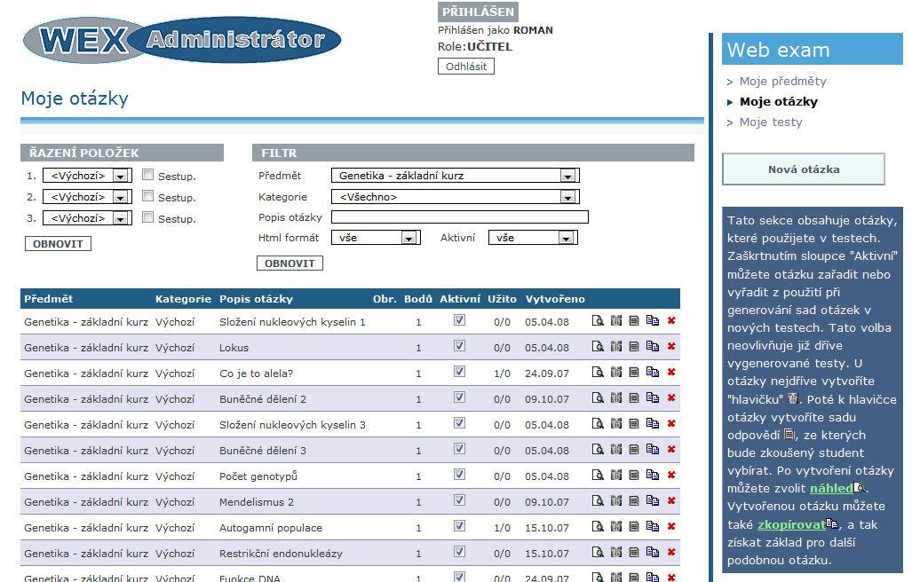This screenshot has height=582, width=920.
Task: Preview the 'Buněčné dělení 2' question
Action: [x=598, y=398]
